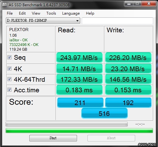This screenshot has height=147, width=158.
Task: Click the read access time 0.183 ms
Action: (x=79, y=90)
